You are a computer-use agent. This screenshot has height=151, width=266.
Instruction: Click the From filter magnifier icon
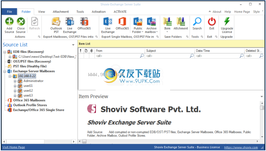tap(142, 55)
